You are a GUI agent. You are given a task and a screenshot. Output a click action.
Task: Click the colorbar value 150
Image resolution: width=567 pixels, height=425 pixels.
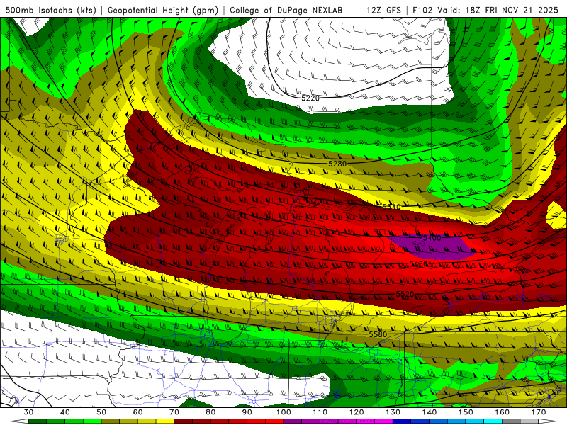point(466,412)
